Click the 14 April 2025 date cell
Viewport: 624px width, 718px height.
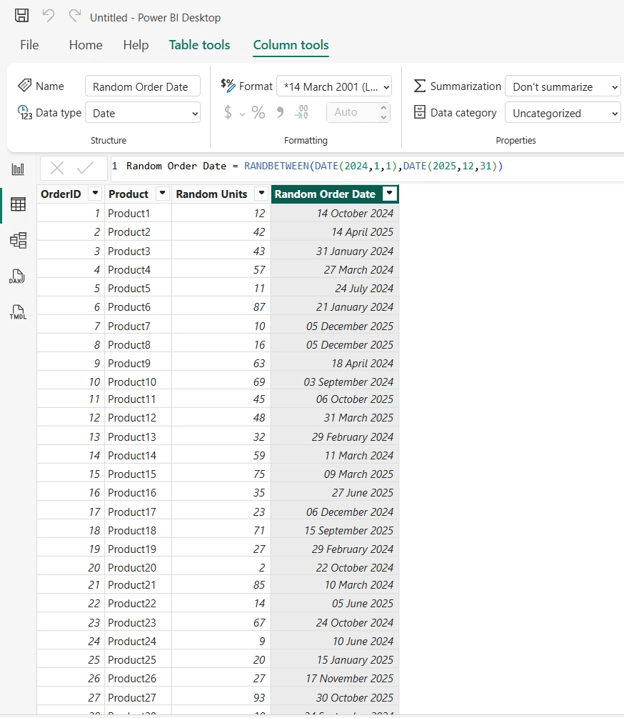tap(334, 232)
